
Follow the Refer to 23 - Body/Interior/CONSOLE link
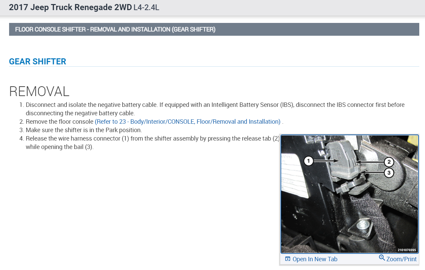188,122
